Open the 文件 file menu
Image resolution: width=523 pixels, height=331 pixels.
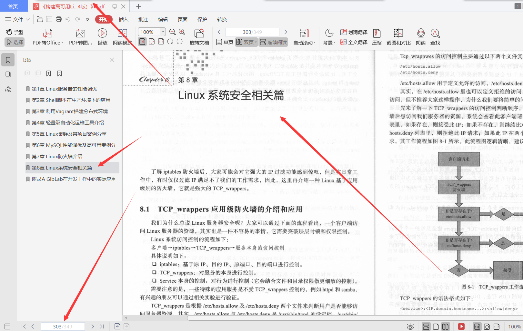(17, 19)
